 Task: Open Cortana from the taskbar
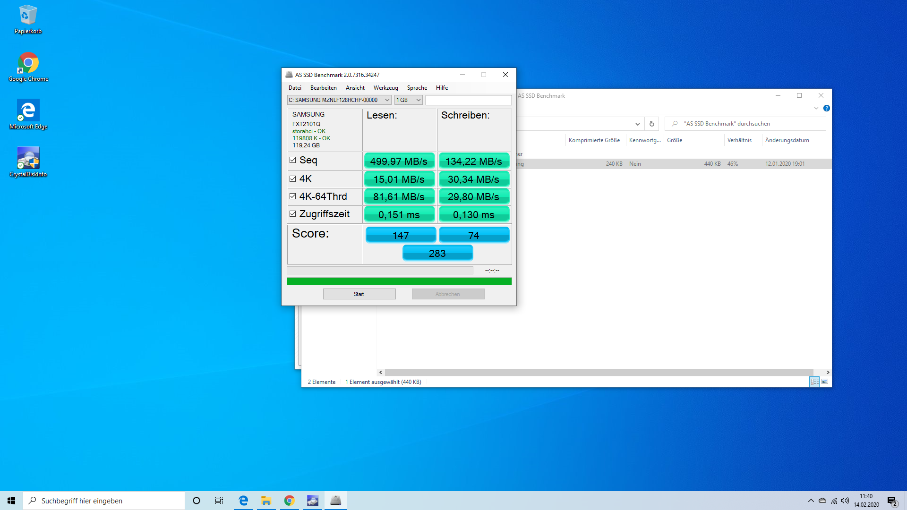197,501
